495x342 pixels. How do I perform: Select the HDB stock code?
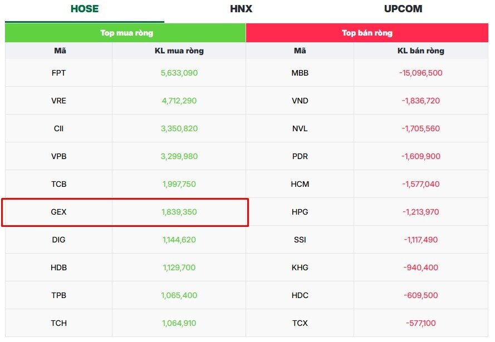point(58,267)
